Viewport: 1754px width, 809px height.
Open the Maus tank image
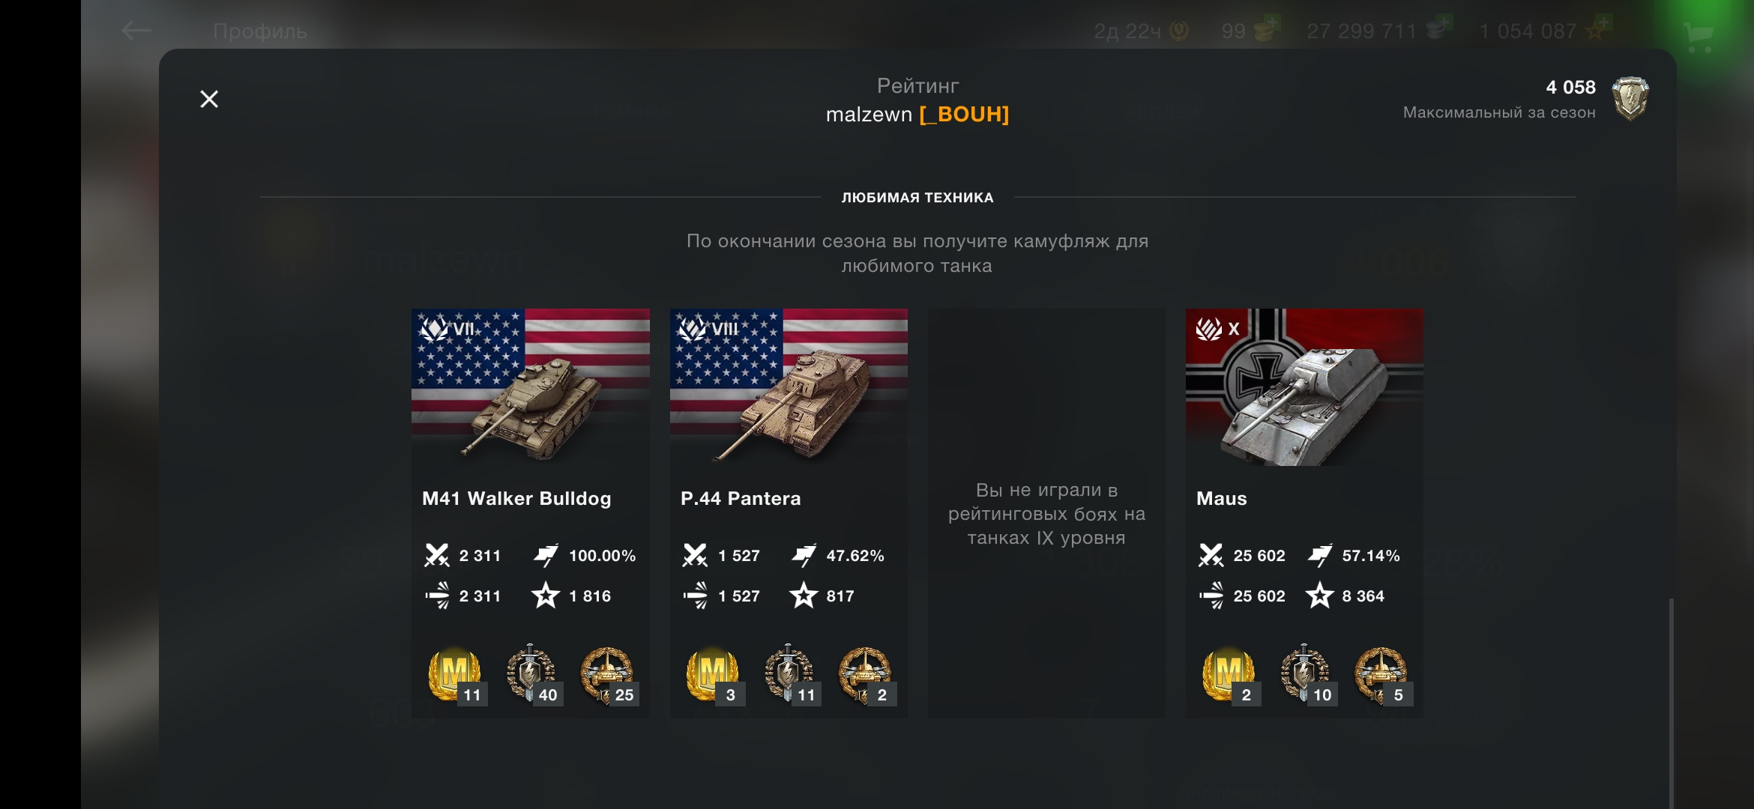point(1304,387)
